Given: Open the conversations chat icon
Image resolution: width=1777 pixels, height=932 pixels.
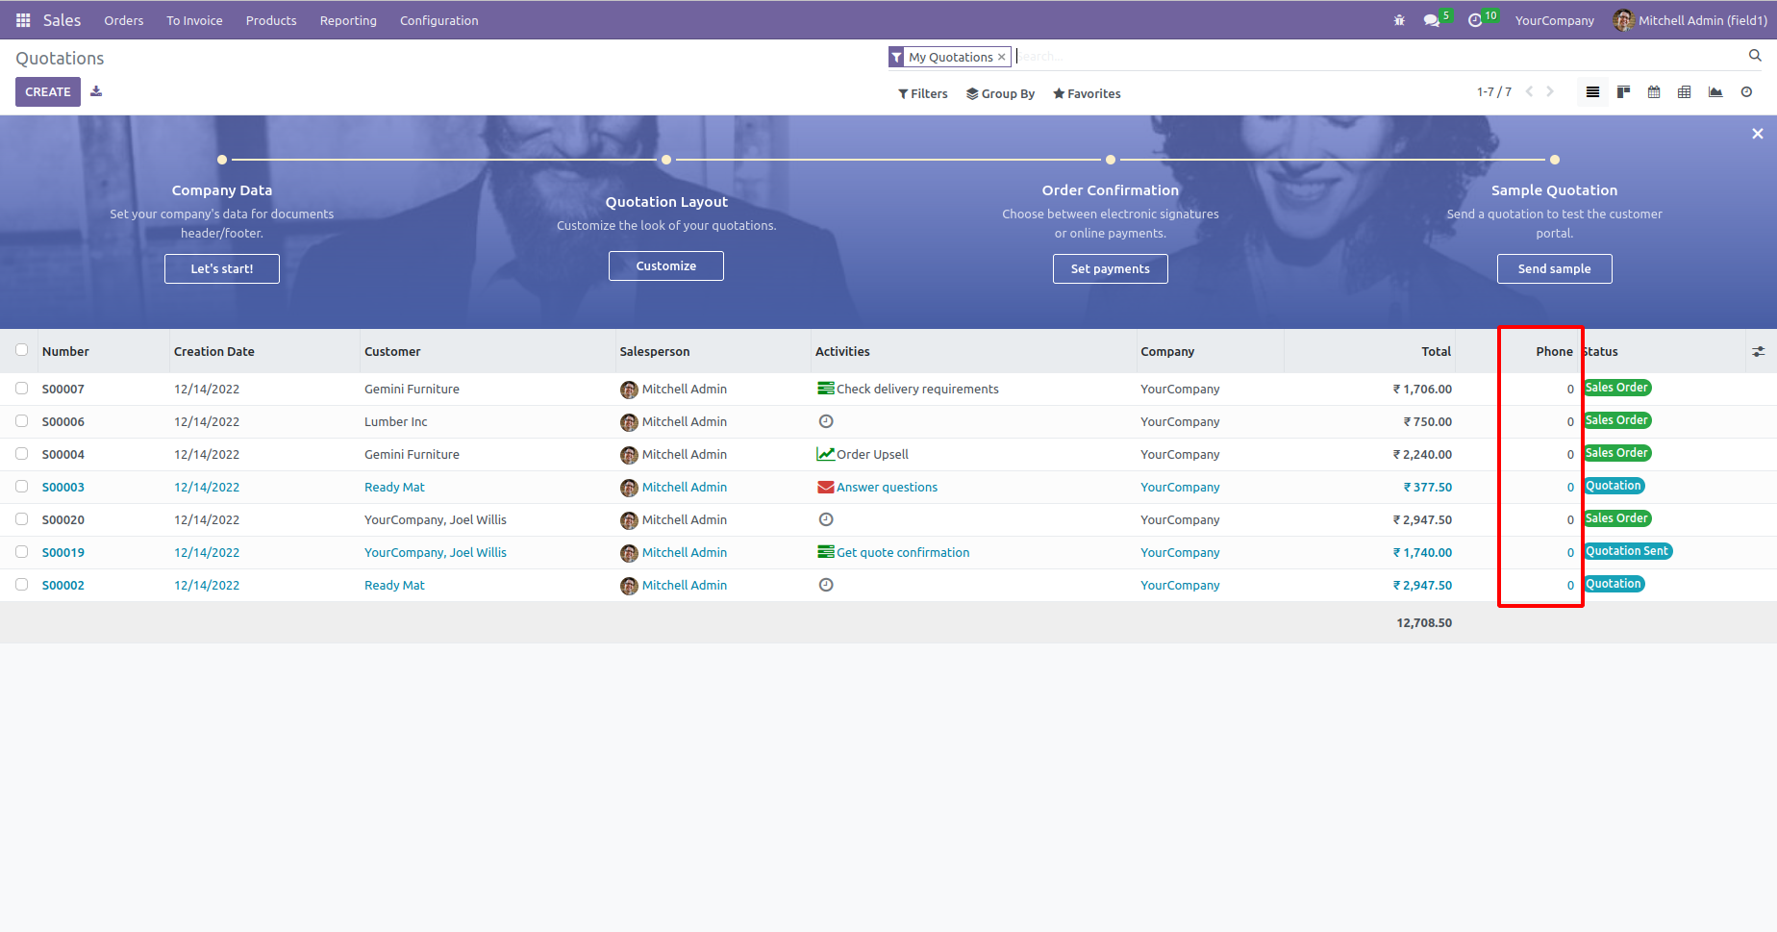Looking at the screenshot, I should point(1432,20).
